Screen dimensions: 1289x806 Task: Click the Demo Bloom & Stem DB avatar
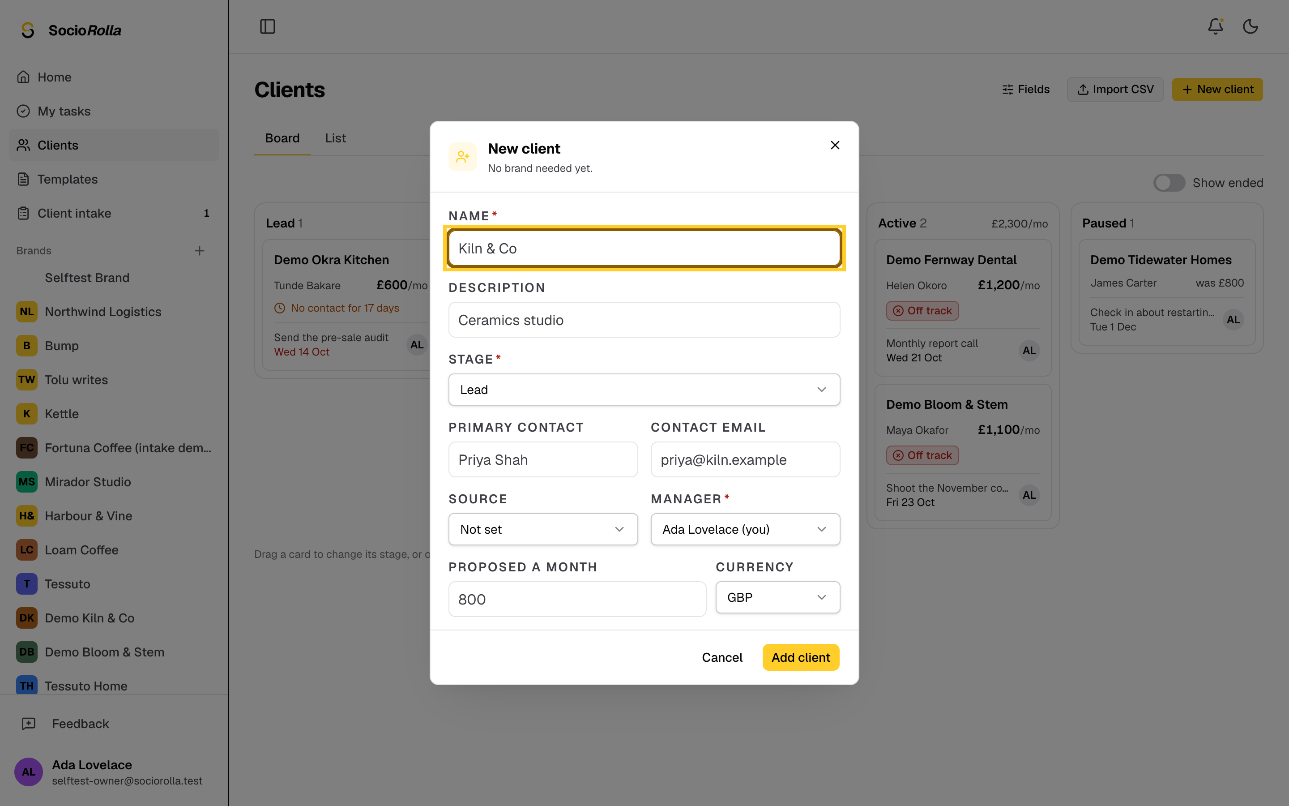pyautogui.click(x=27, y=652)
